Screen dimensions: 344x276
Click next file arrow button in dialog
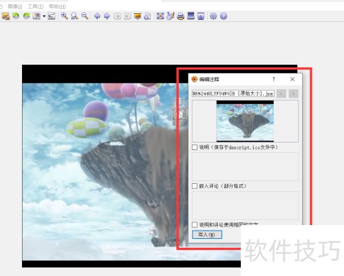click(x=294, y=94)
